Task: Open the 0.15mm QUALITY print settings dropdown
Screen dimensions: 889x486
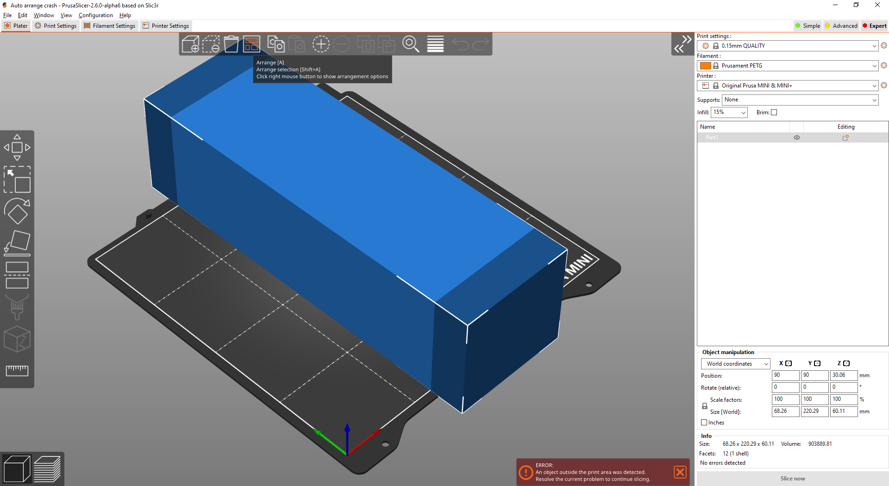Action: [788, 46]
